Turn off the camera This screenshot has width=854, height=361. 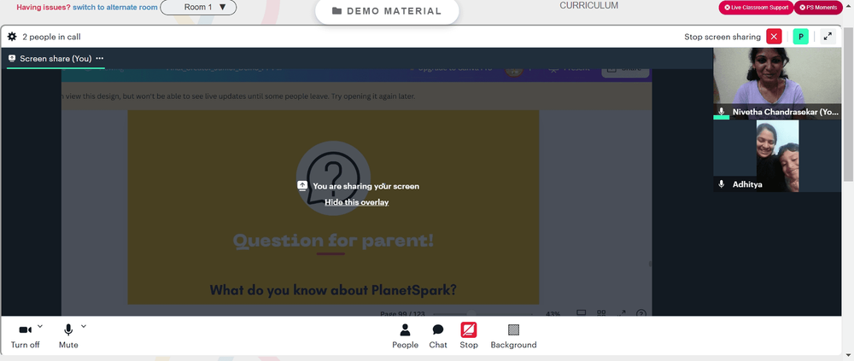[25, 336]
